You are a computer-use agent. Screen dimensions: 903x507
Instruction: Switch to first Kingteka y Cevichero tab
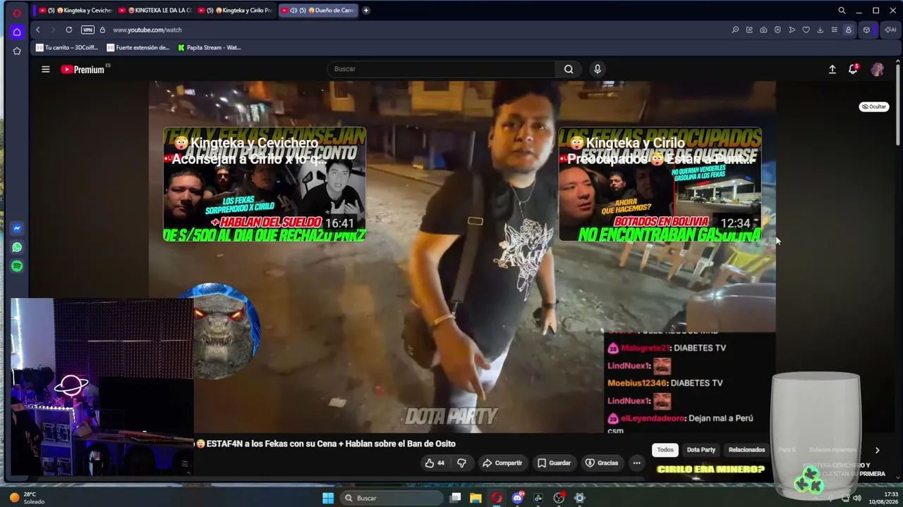click(75, 11)
